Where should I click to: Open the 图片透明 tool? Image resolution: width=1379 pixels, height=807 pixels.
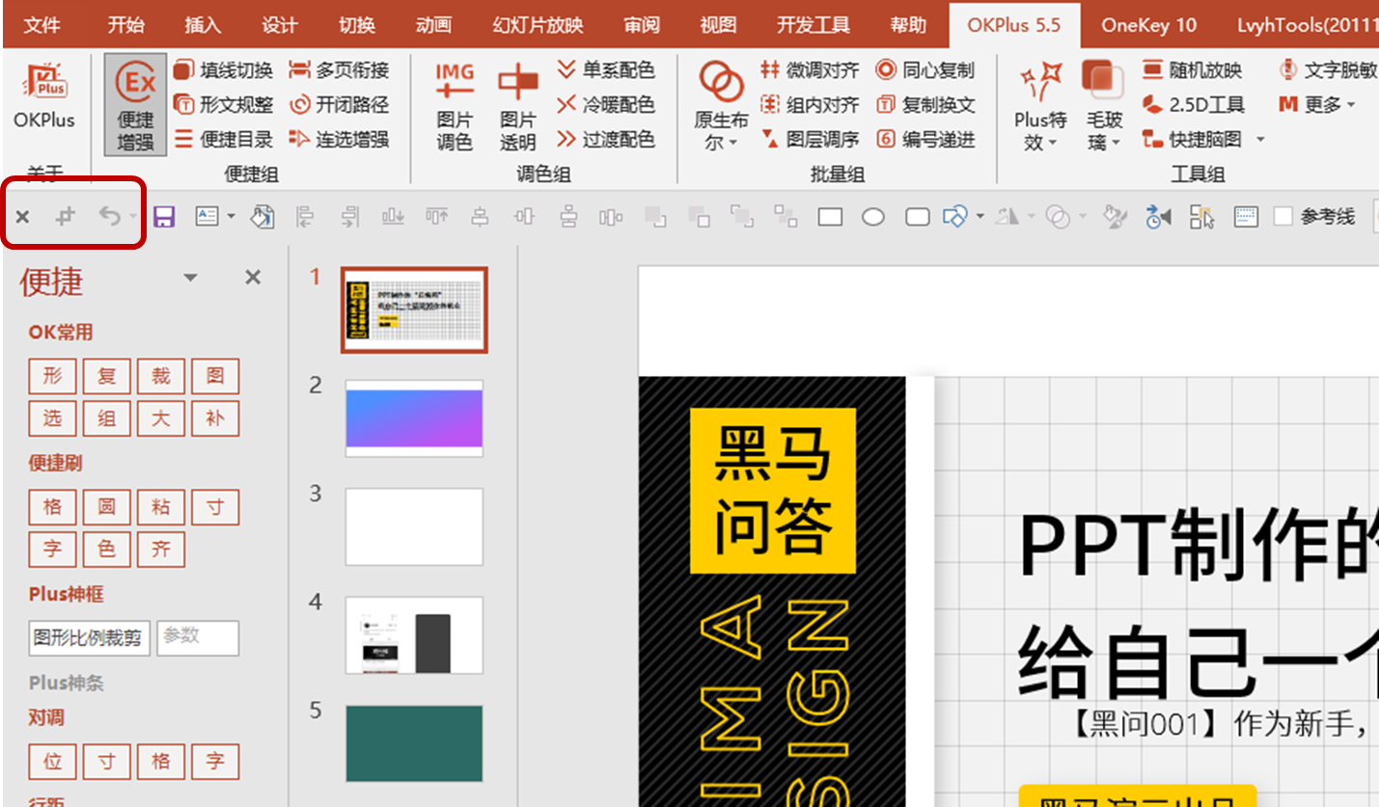[x=518, y=106]
